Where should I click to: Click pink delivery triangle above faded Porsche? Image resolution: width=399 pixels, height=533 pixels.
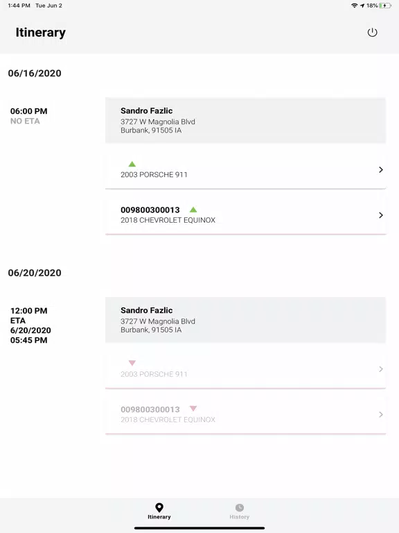pyautogui.click(x=132, y=363)
